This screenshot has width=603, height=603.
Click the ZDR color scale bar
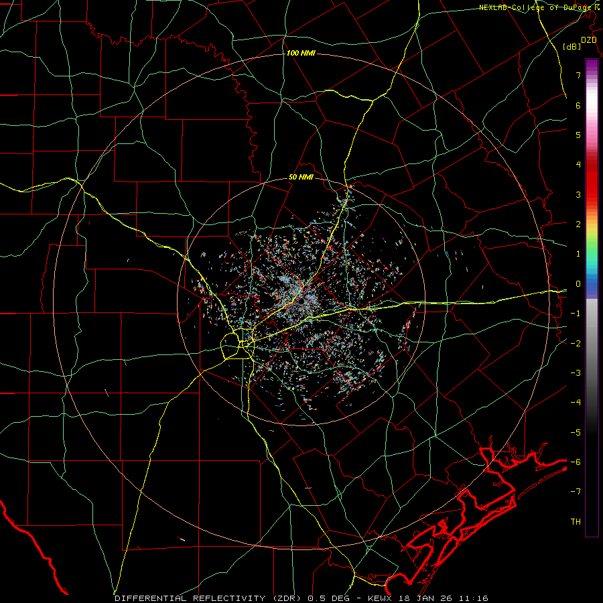(592, 297)
